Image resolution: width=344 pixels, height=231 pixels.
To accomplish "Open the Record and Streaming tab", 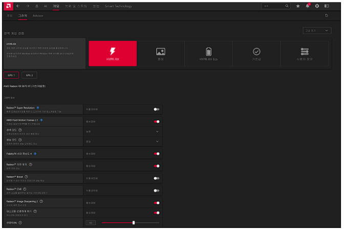I will tap(76, 6).
